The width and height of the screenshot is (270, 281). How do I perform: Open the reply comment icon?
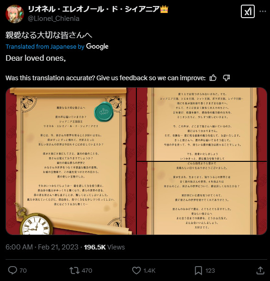(12, 270)
